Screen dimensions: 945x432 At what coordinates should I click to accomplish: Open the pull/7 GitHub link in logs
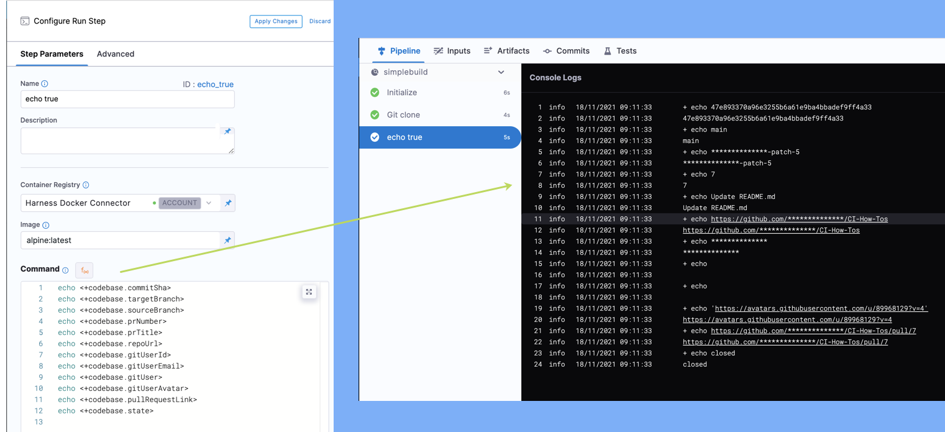[x=785, y=342]
